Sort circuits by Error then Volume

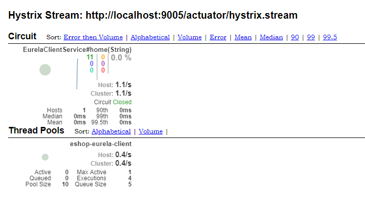(93, 37)
